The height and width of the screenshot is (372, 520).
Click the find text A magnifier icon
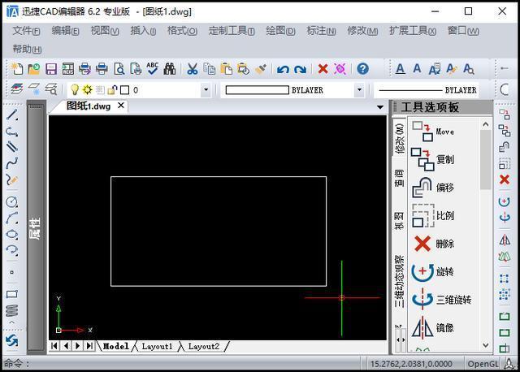(468, 69)
